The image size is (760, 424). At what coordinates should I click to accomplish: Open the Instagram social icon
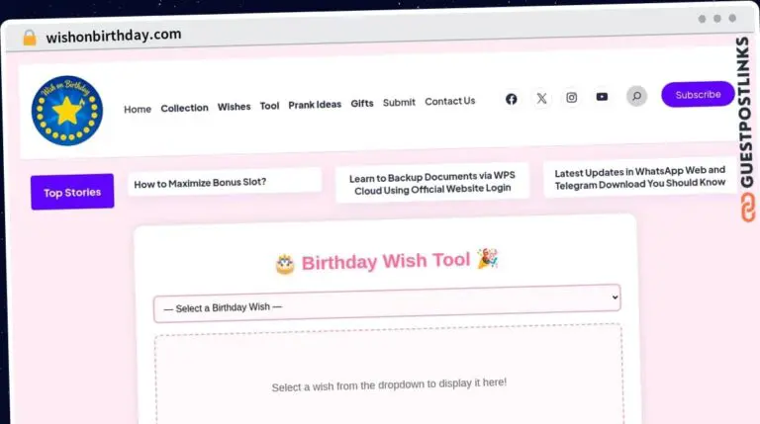[571, 97]
